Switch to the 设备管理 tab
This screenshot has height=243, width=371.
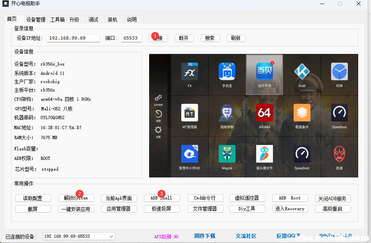[x=36, y=20]
